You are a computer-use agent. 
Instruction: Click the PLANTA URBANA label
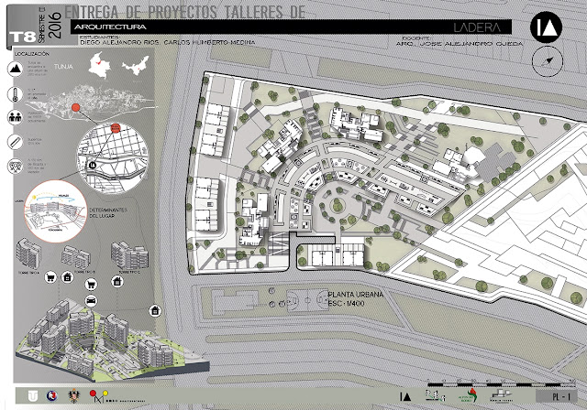pos(356,295)
